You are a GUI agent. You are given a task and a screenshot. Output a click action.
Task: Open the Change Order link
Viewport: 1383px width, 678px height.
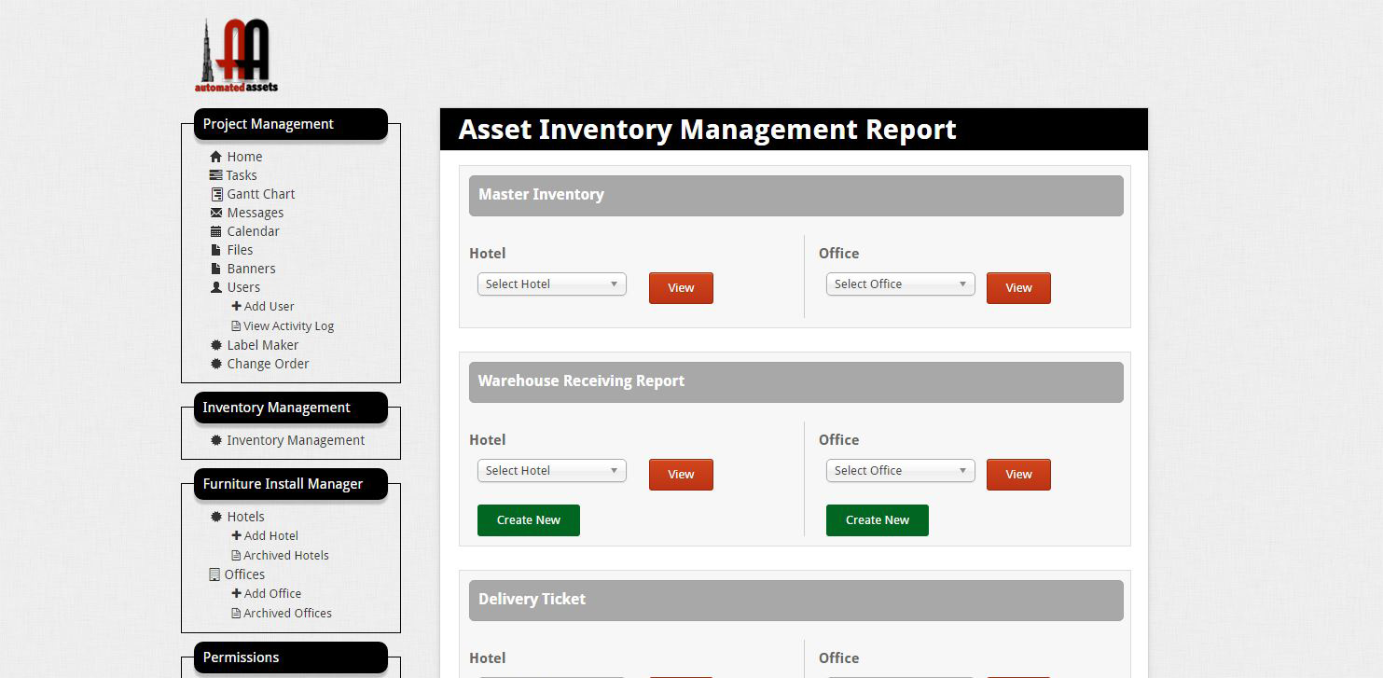point(268,364)
